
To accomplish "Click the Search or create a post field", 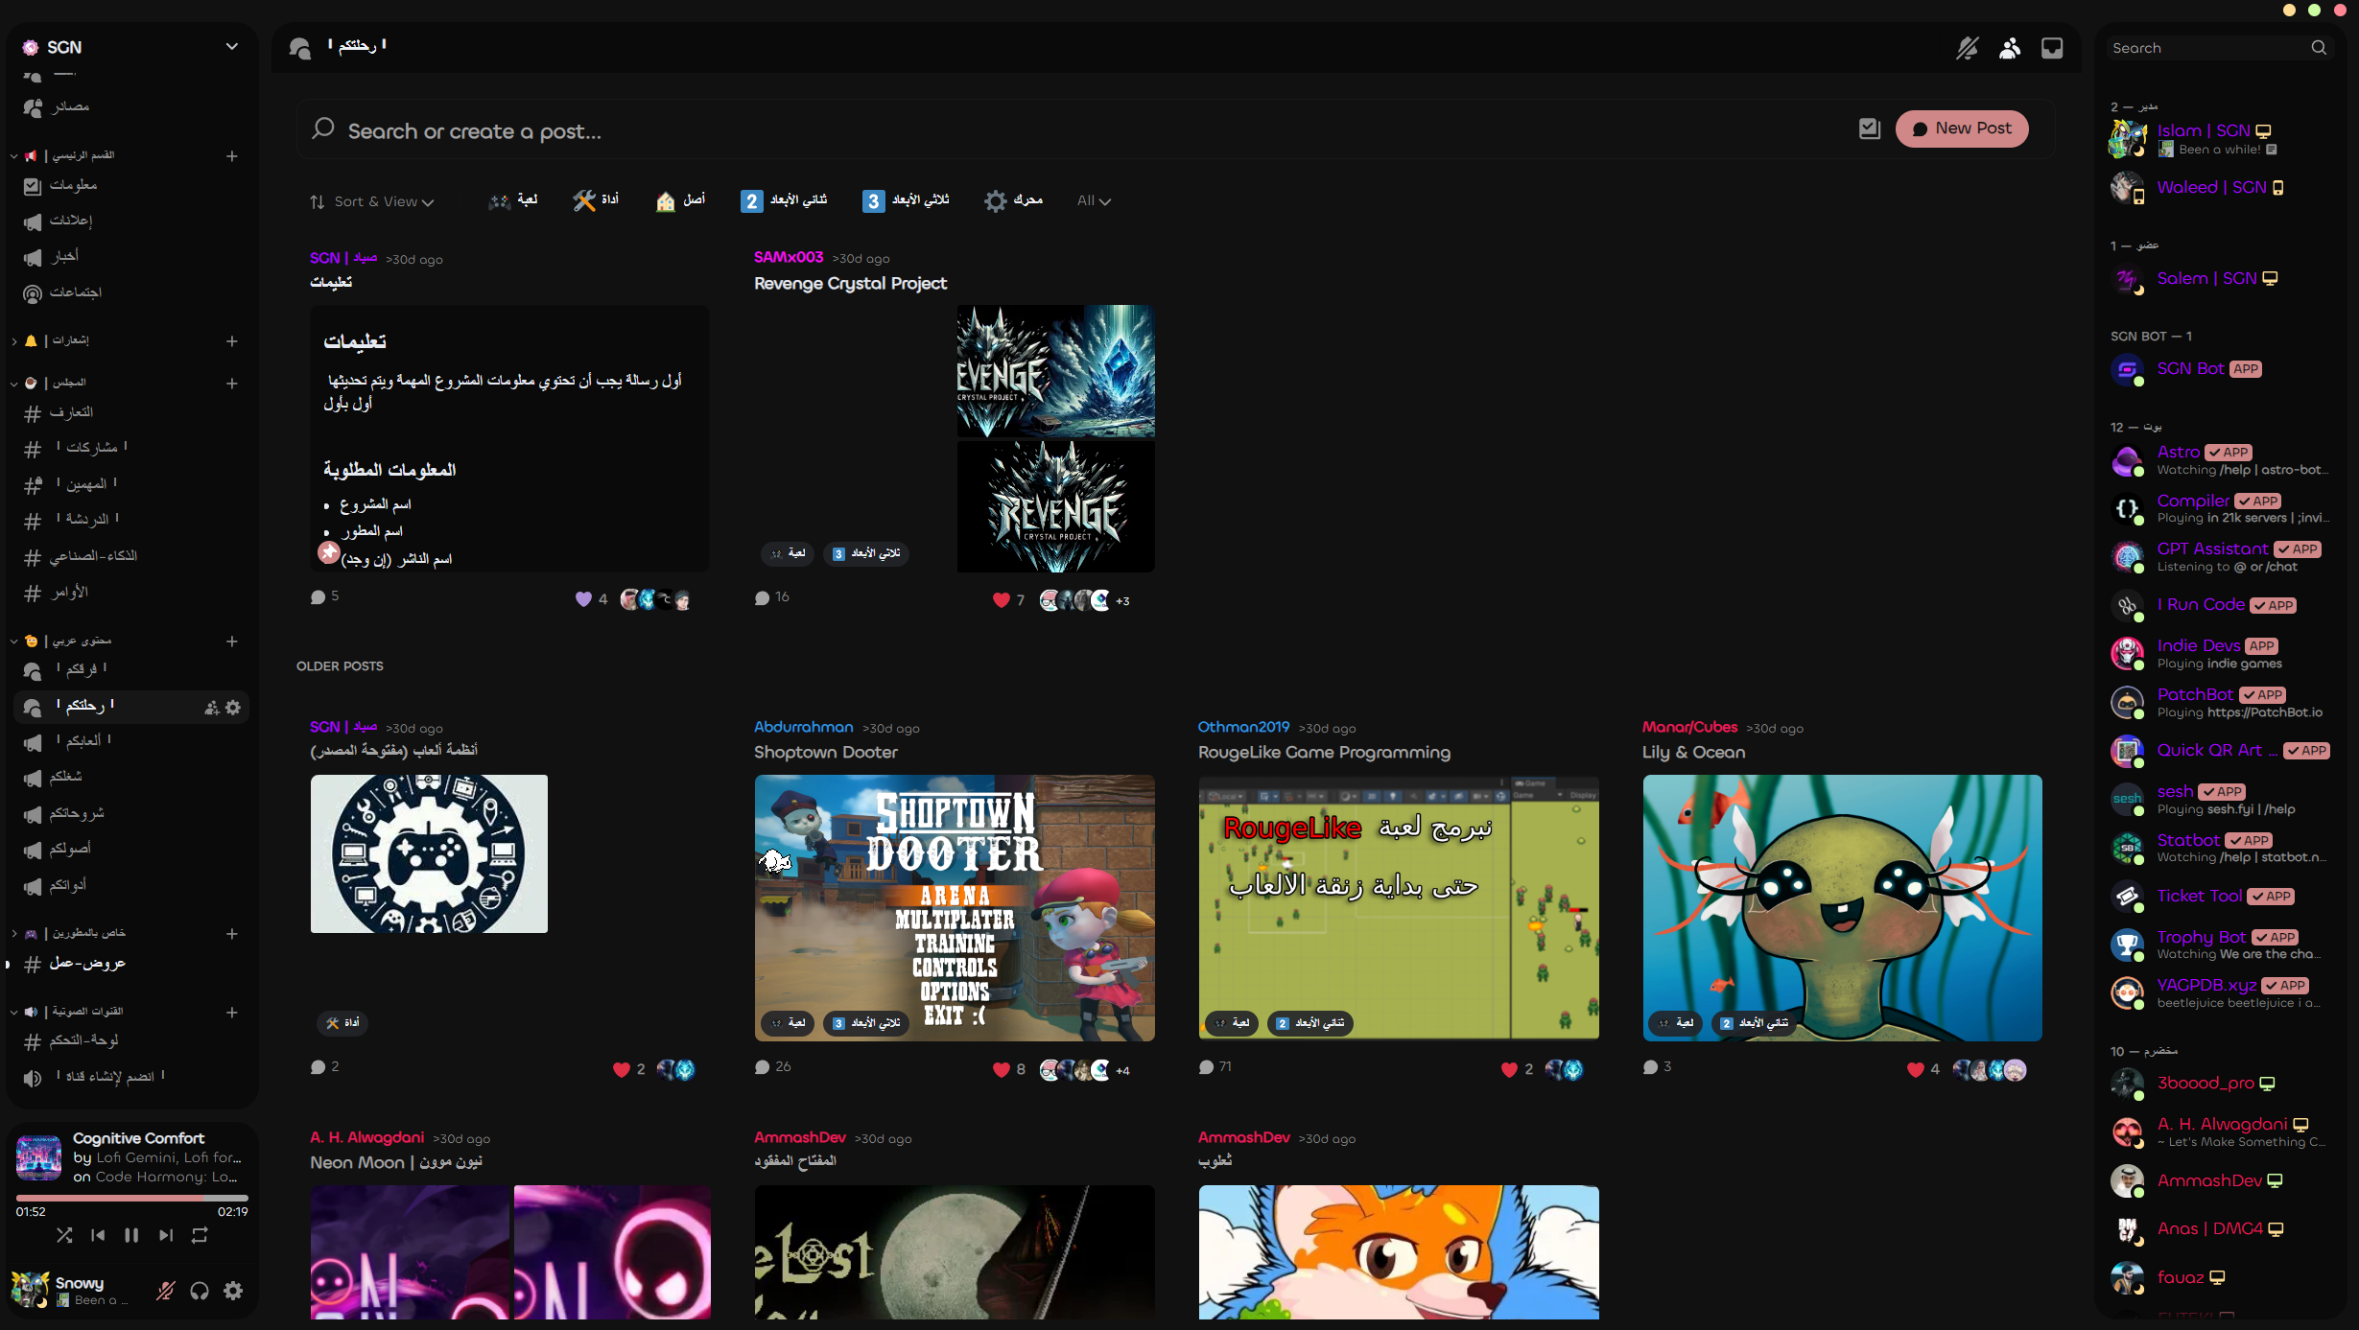I will tap(672, 130).
